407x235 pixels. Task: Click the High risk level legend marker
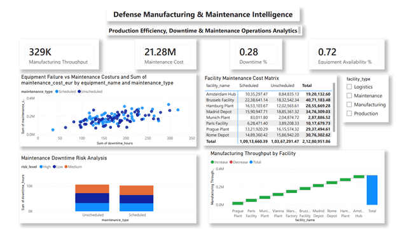click(41, 166)
